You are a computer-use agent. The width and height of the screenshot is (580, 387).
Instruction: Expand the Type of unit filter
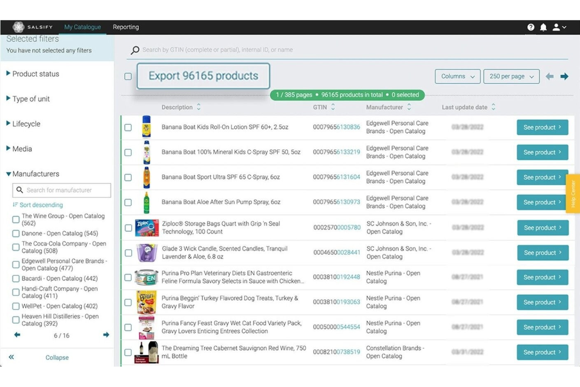pos(28,99)
